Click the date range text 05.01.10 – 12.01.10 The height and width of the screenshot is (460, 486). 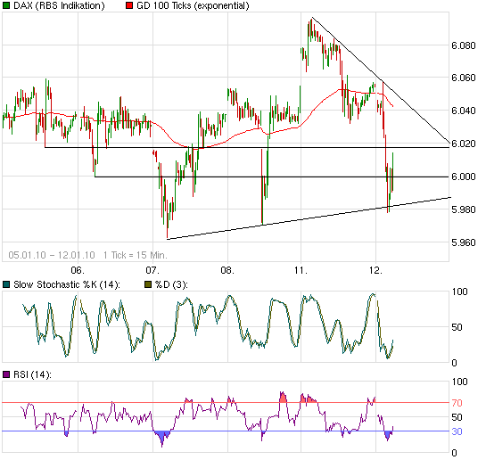click(x=52, y=255)
